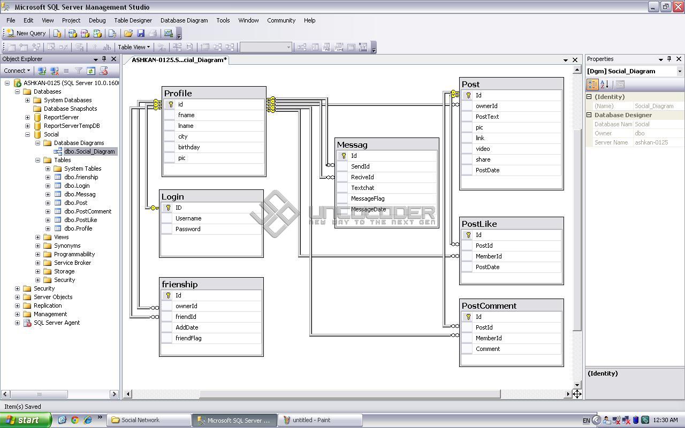Image resolution: width=685 pixels, height=428 pixels.
Task: Select the Comment column in PostComment table
Action: pos(511,349)
